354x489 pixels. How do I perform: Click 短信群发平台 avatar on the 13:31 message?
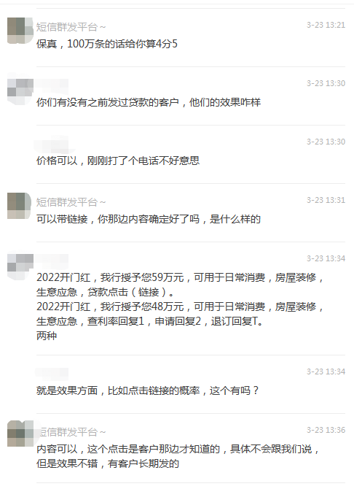20,206
